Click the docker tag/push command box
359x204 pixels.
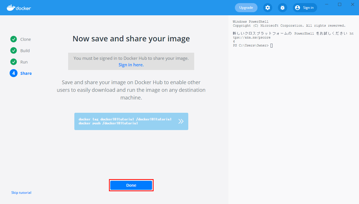click(x=131, y=121)
